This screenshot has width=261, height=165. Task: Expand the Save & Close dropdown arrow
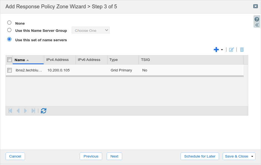(x=252, y=156)
